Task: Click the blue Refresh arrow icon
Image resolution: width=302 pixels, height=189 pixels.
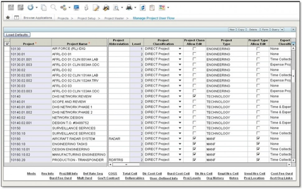Action: click(30, 8)
